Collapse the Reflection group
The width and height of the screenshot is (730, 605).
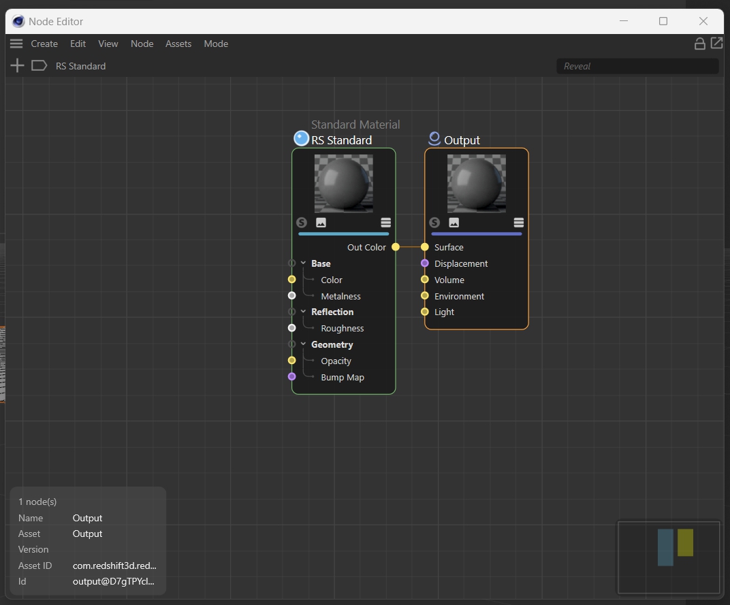point(304,312)
